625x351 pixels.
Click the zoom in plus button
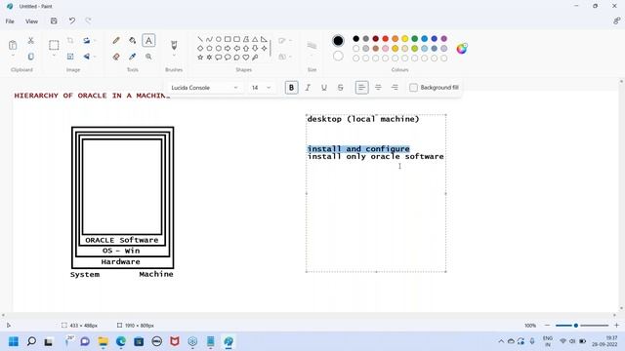tap(616, 325)
